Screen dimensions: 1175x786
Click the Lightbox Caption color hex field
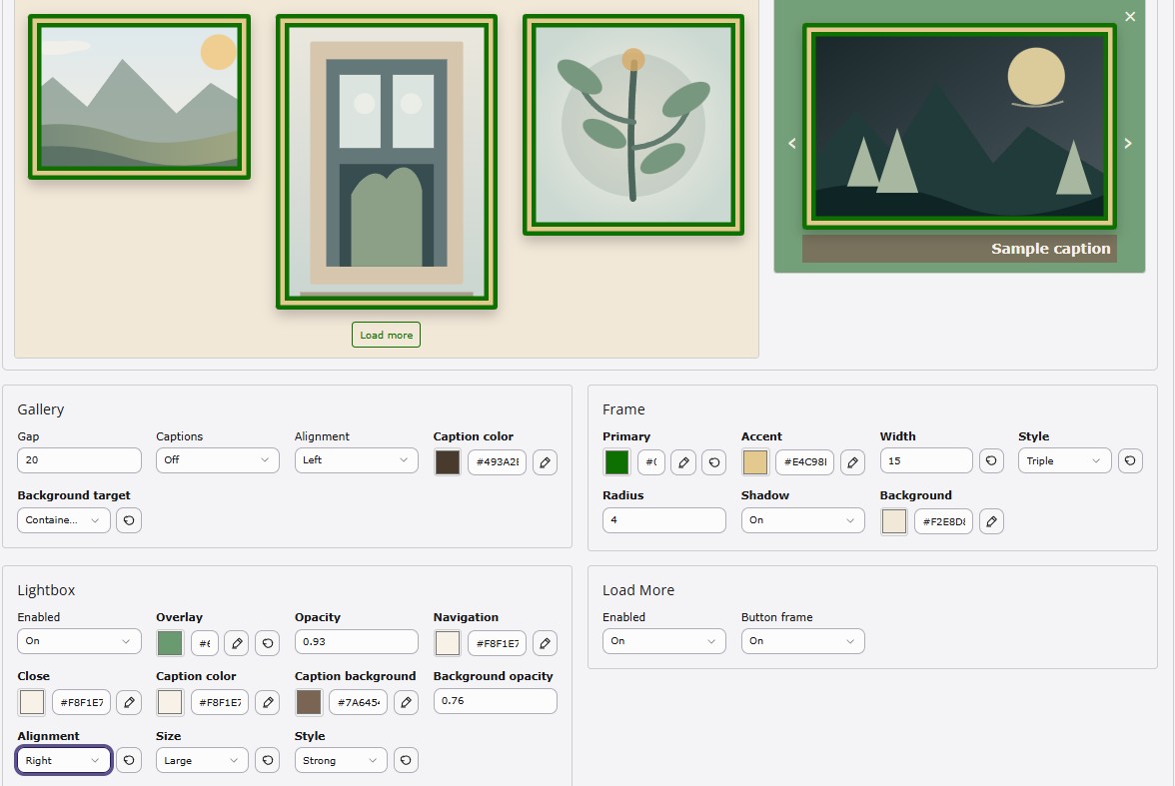click(220, 702)
